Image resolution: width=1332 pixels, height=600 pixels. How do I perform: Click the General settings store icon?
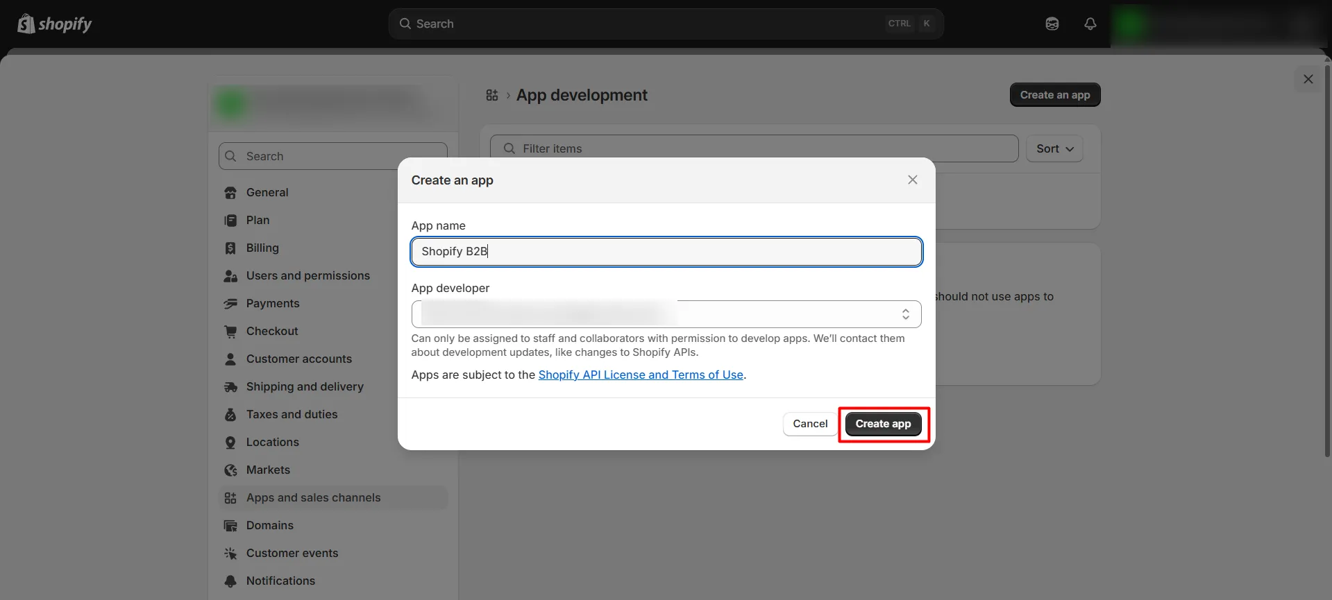230,193
